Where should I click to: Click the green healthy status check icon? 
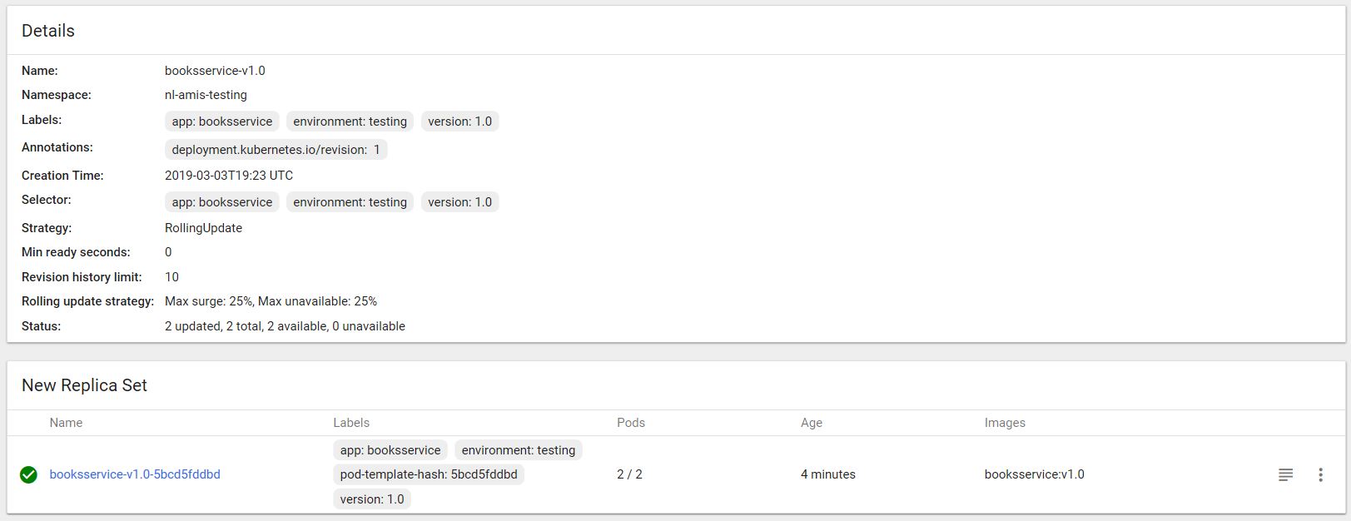click(28, 474)
